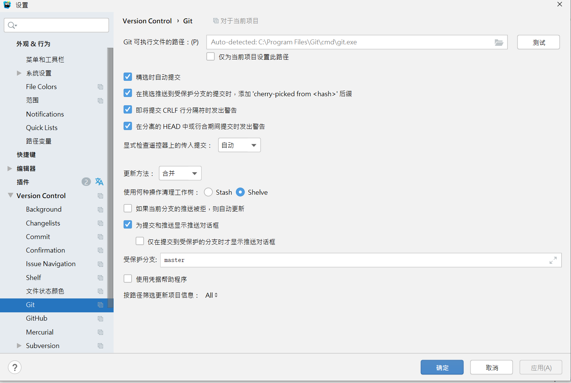571x383 pixels.
Task: Enable 使用凭据帮助程序 checkbox
Action: click(128, 279)
